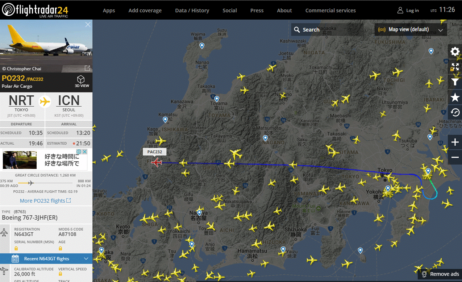Click the flight progress bar plane marker

coord(30,182)
